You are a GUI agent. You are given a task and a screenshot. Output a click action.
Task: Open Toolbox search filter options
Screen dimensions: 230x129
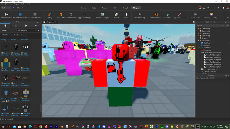[39, 30]
